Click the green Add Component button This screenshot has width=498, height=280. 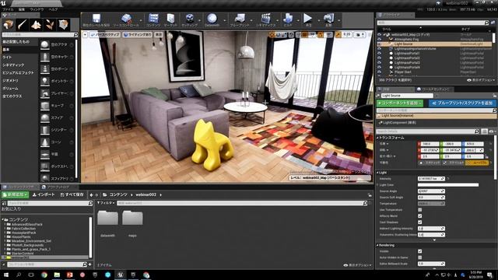400,103
